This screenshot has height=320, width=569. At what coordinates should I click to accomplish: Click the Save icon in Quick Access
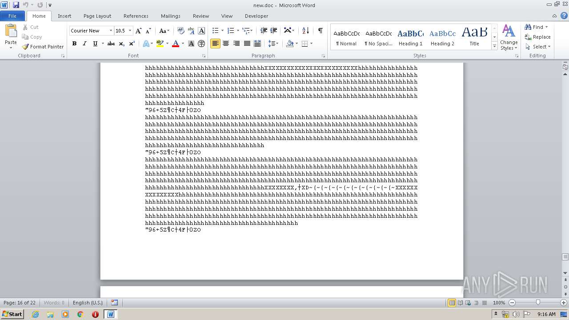click(x=16, y=5)
